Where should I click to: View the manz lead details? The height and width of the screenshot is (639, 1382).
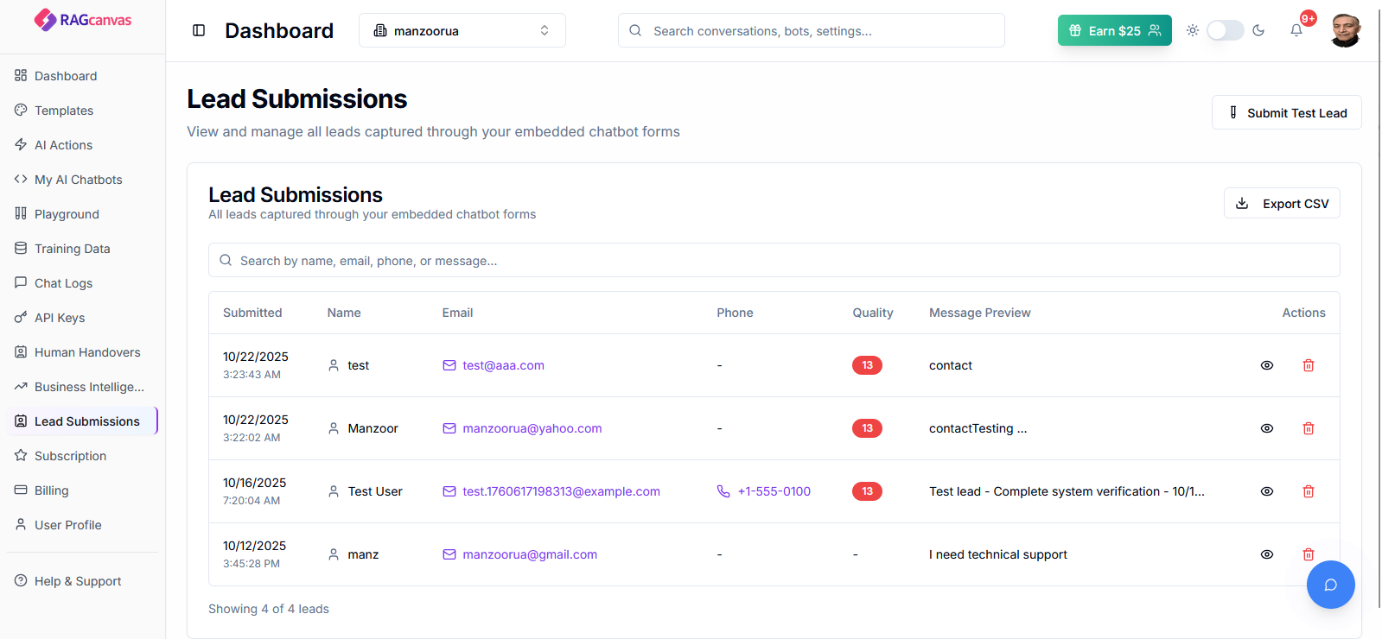(1267, 554)
